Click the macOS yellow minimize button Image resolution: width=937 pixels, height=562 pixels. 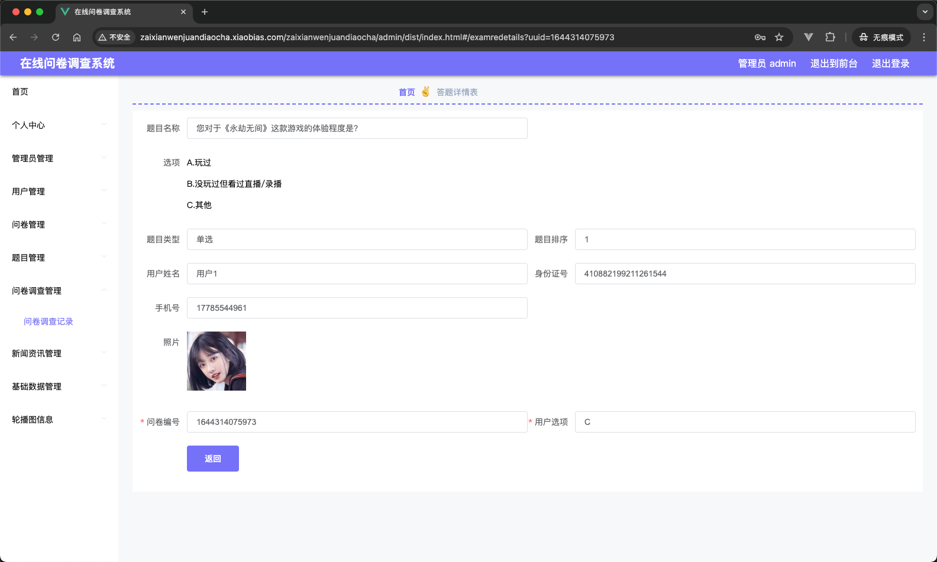(28, 12)
